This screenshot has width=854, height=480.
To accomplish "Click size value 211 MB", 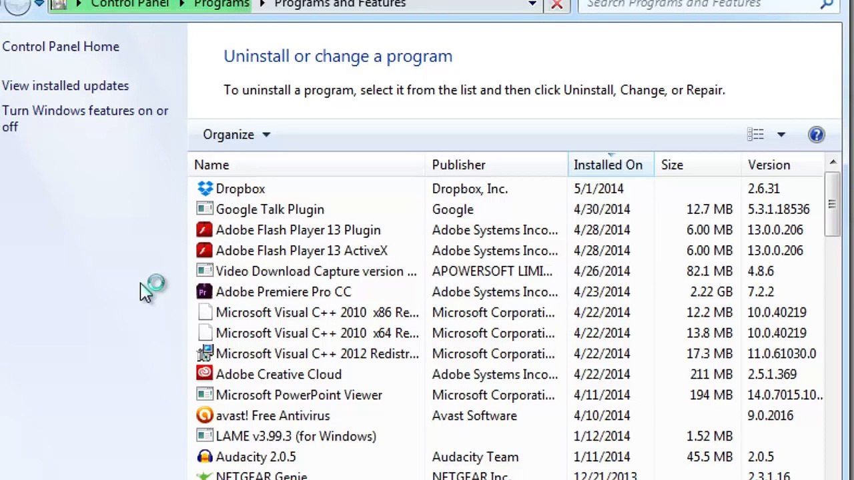I will coord(711,375).
